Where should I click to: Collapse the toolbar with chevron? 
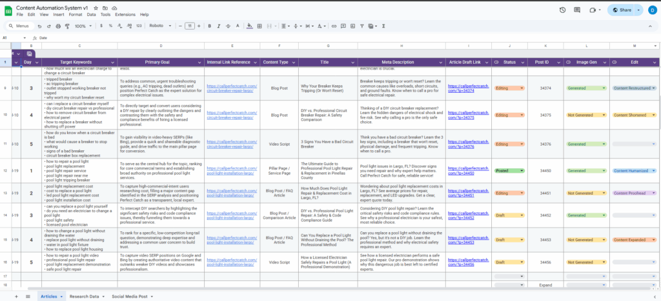pyautogui.click(x=649, y=26)
